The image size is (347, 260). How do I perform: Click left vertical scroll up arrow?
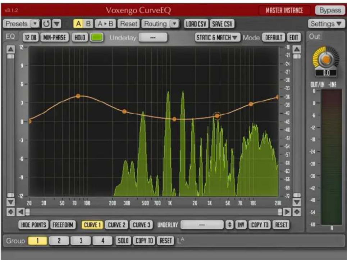[11, 49]
